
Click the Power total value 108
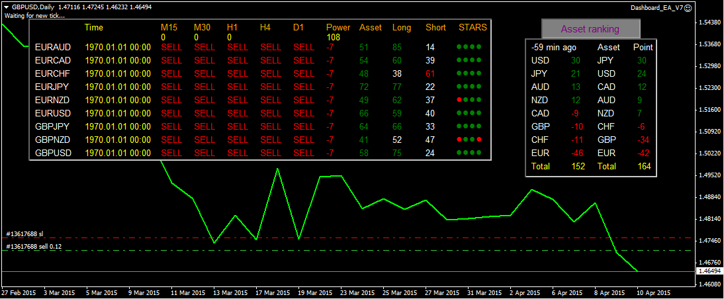pyautogui.click(x=333, y=37)
